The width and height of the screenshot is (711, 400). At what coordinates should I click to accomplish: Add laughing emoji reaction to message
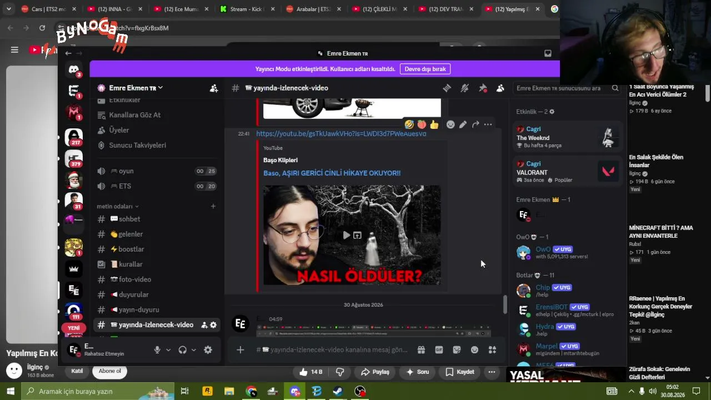pos(409,124)
